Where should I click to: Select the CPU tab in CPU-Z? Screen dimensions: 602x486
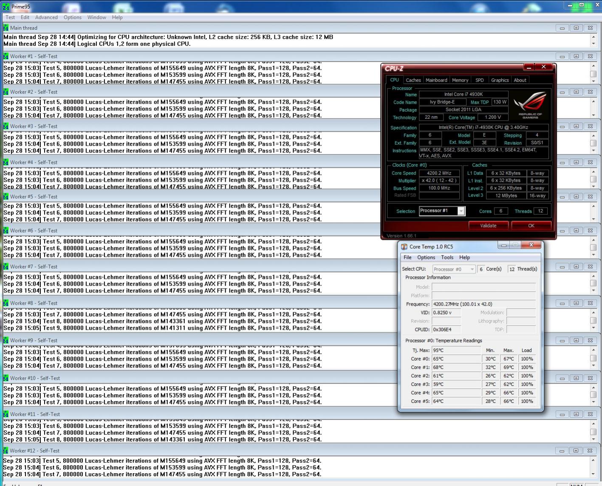(395, 80)
